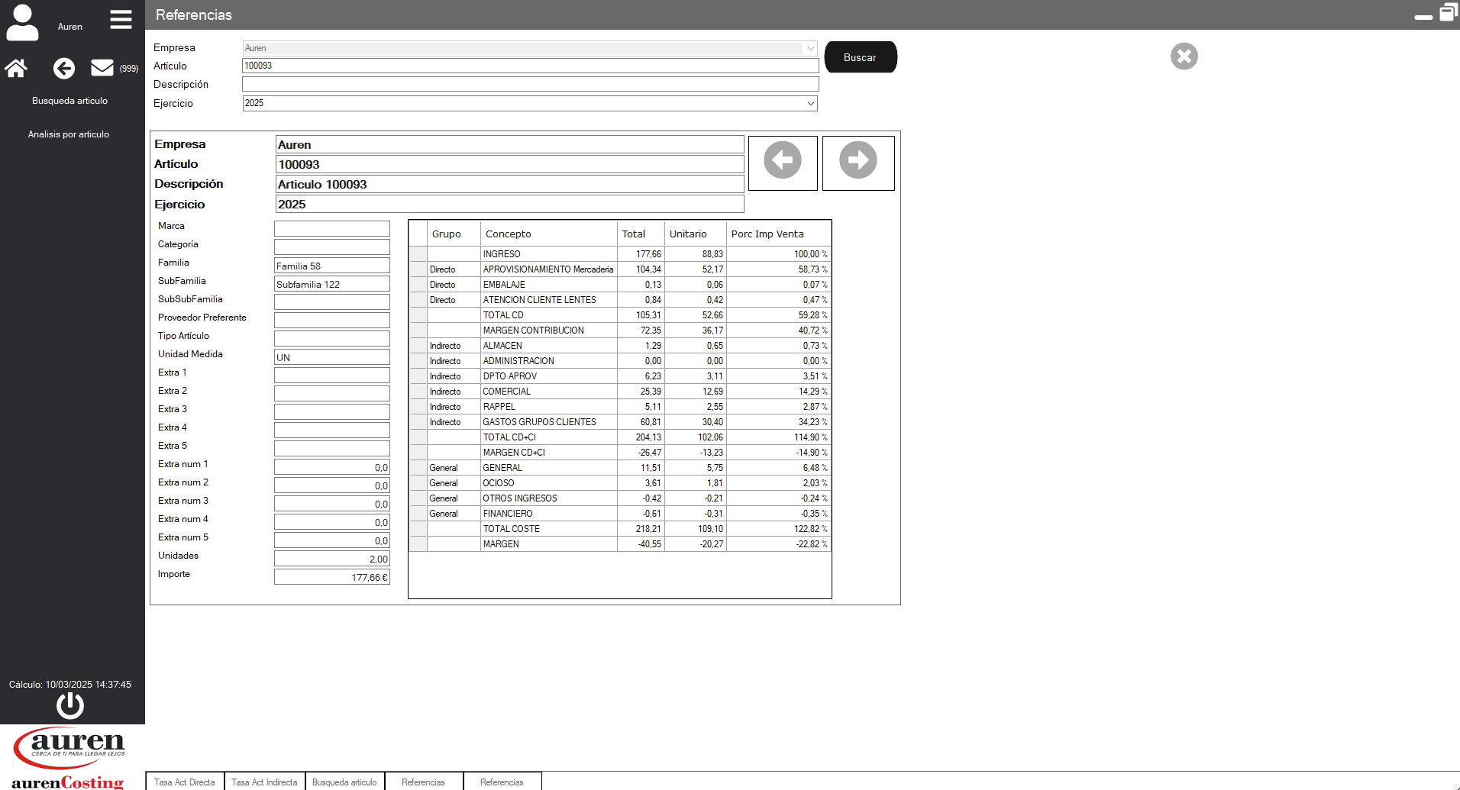Image resolution: width=1460 pixels, height=790 pixels.
Task: Click the Auren user profile icon
Action: (x=22, y=23)
